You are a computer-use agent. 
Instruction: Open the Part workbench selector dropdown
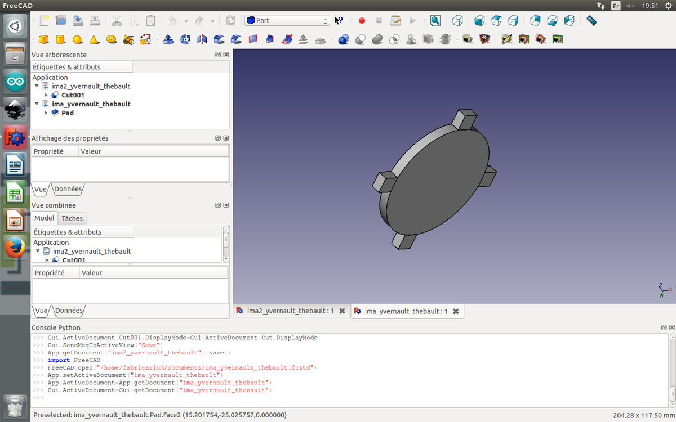point(287,21)
